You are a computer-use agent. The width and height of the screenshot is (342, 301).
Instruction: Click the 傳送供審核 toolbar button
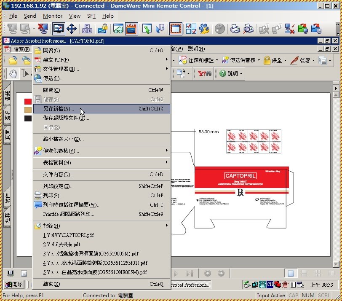pos(239,60)
